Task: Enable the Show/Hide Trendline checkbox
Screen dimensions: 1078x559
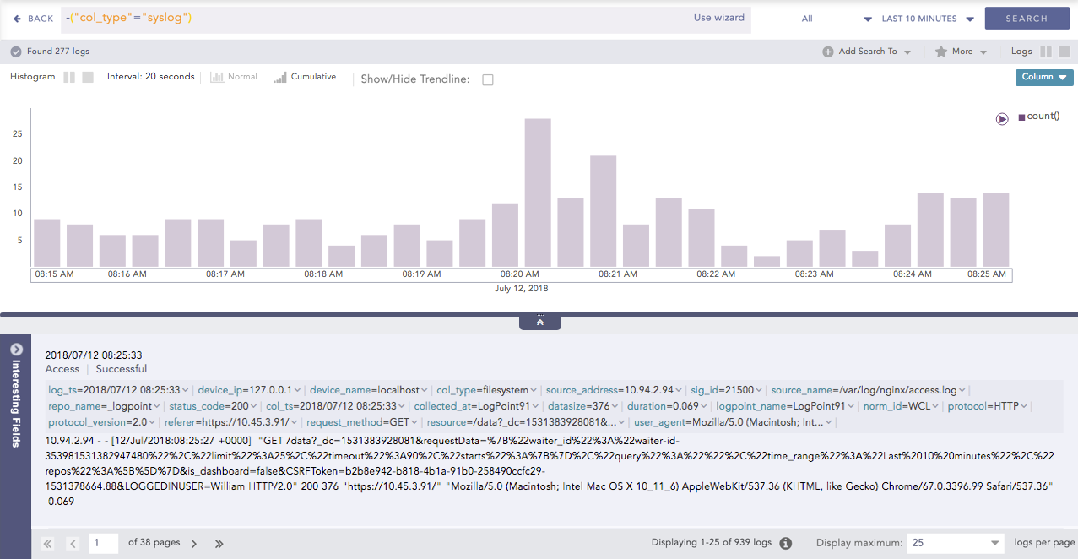Action: coord(487,79)
